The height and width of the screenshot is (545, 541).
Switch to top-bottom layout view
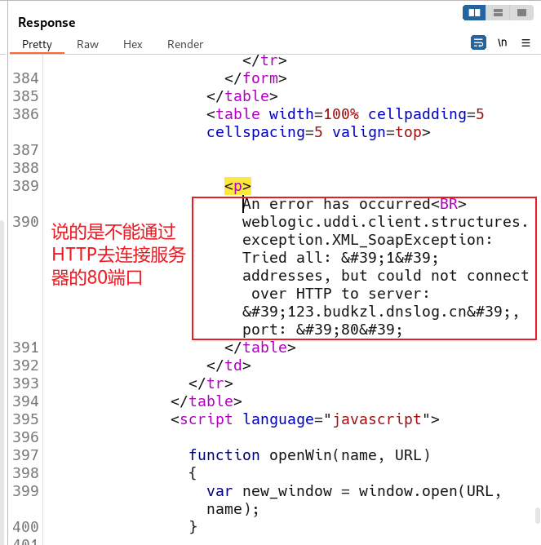498,13
